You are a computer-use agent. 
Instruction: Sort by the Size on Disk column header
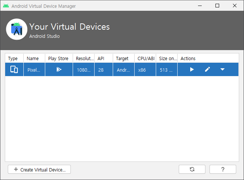(x=166, y=58)
